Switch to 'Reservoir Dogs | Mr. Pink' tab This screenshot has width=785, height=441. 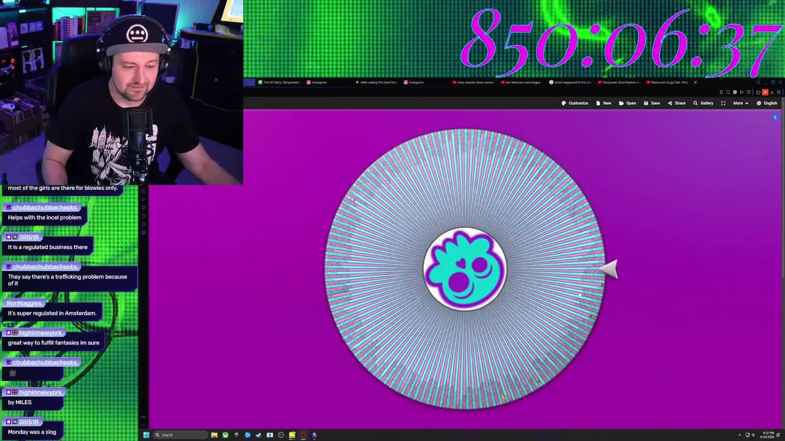(x=667, y=82)
